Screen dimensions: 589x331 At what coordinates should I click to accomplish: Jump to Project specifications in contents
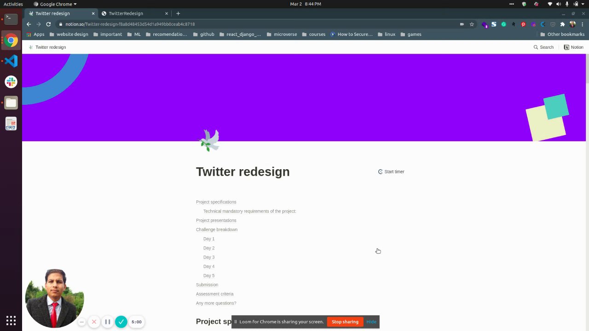click(x=216, y=202)
